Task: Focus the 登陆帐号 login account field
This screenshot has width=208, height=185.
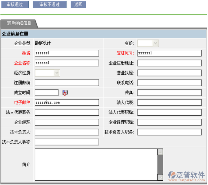Action: 169,53
